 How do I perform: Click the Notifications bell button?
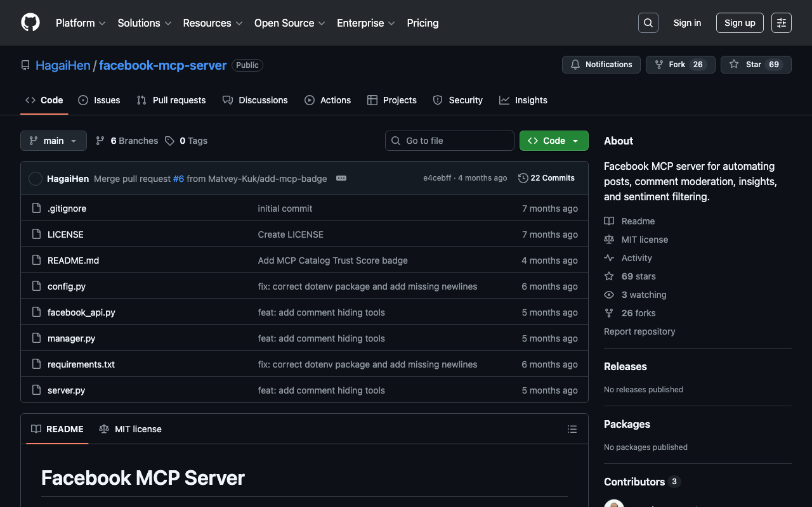click(601, 65)
